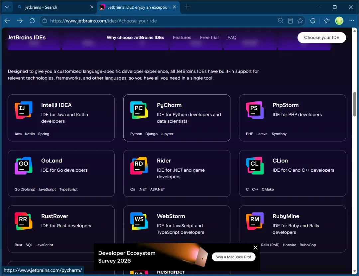Refresh the JetBrains page
Image resolution: width=359 pixels, height=276 pixels.
click(32, 21)
